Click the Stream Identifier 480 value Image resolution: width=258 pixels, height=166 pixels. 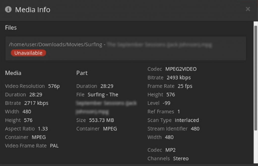click(x=195, y=129)
